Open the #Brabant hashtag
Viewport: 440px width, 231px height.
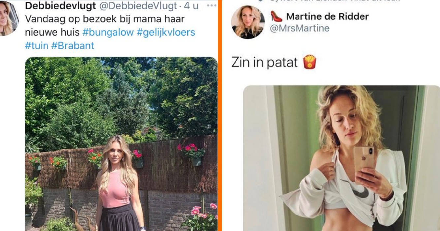pyautogui.click(x=73, y=46)
